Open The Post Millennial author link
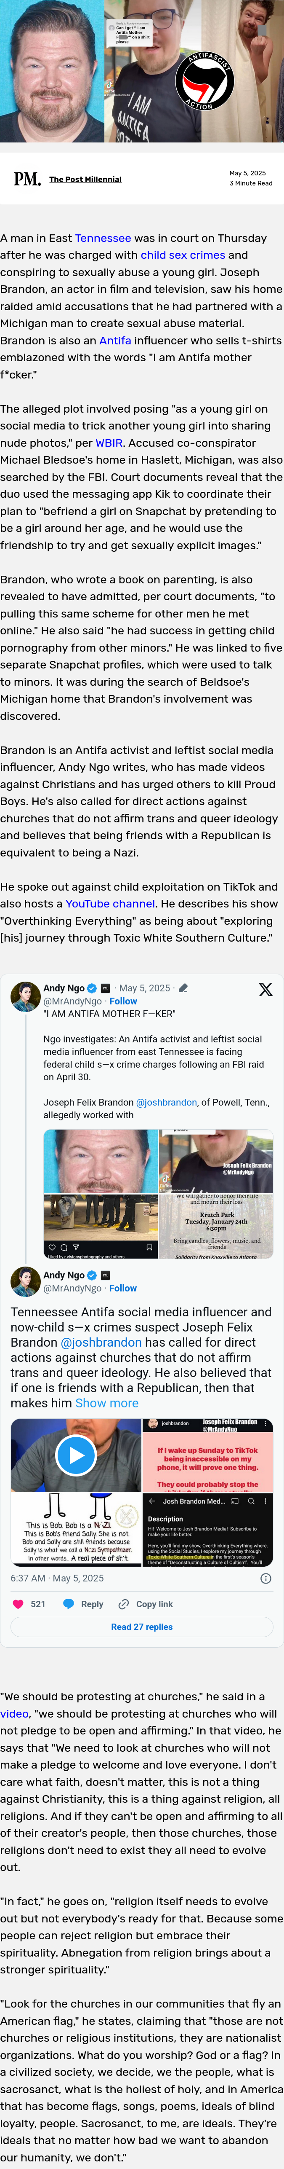This screenshot has width=284, height=2169. [x=85, y=180]
